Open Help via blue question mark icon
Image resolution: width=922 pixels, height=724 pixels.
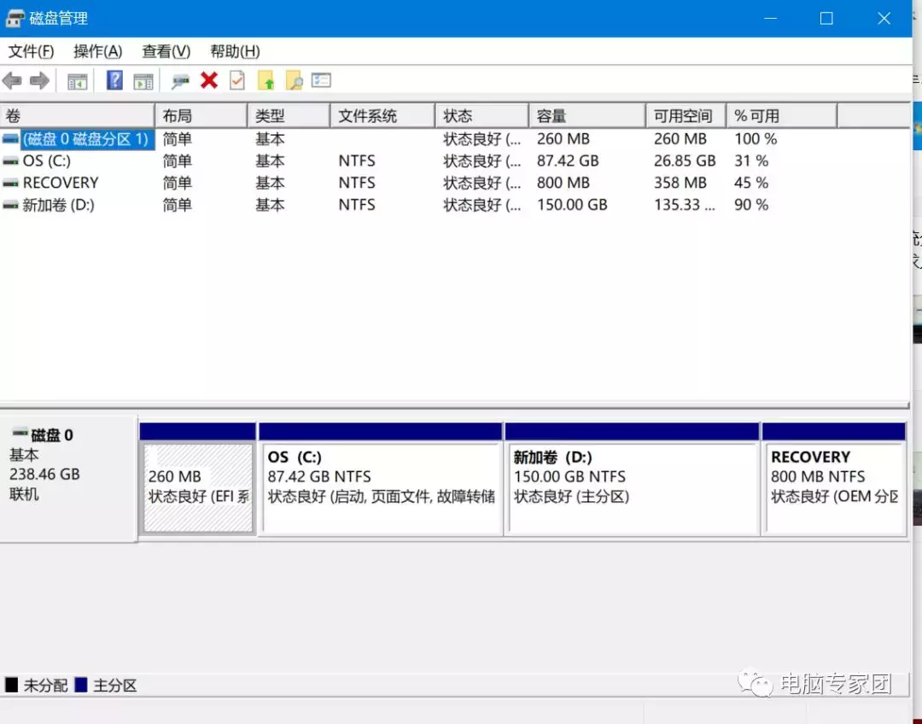click(114, 81)
